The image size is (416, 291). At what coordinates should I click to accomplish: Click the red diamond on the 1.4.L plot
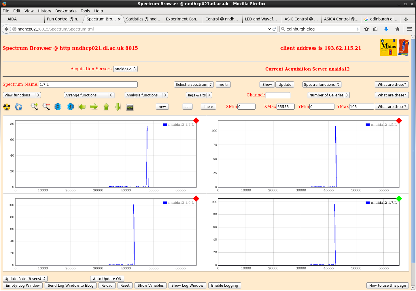[196, 121]
